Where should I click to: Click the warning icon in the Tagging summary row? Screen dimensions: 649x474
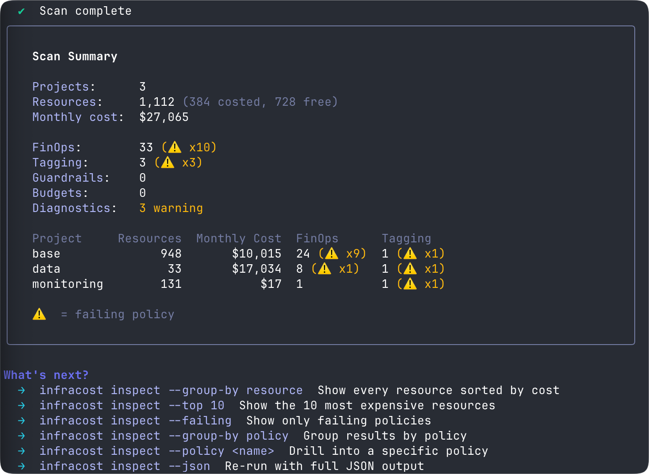pos(168,162)
